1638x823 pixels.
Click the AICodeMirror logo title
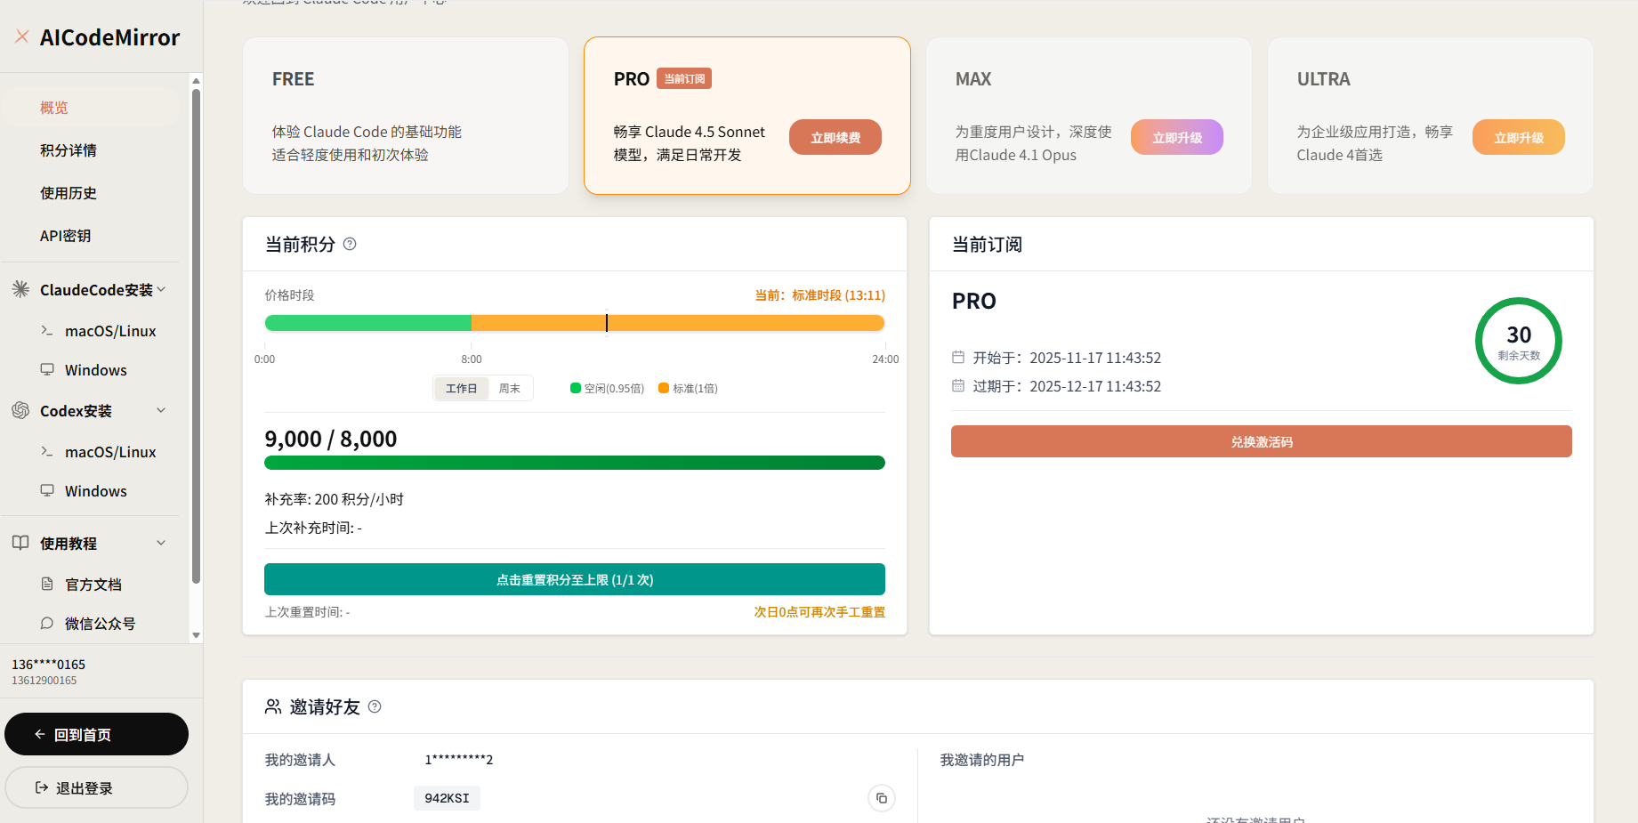coord(109,37)
